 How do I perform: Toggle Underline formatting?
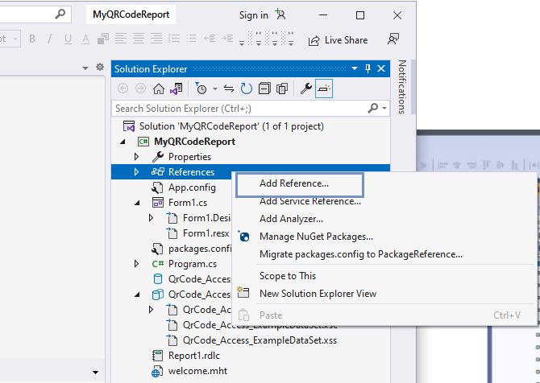(x=68, y=39)
